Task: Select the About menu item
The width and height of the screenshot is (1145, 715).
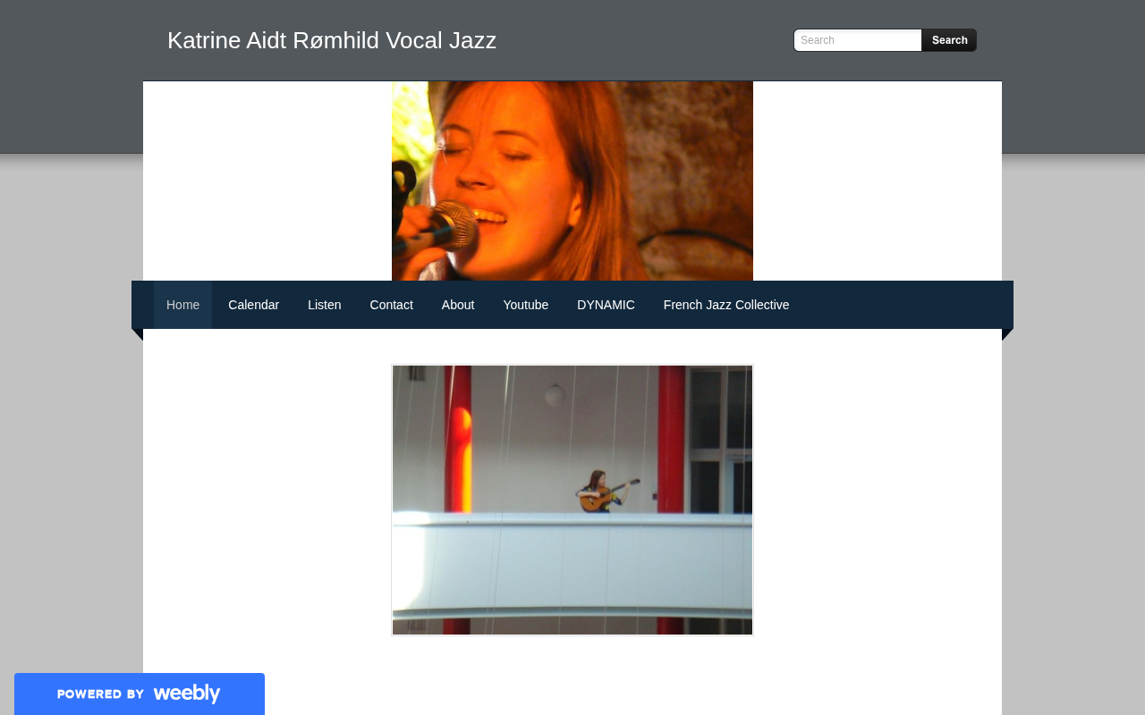Action: [458, 305]
